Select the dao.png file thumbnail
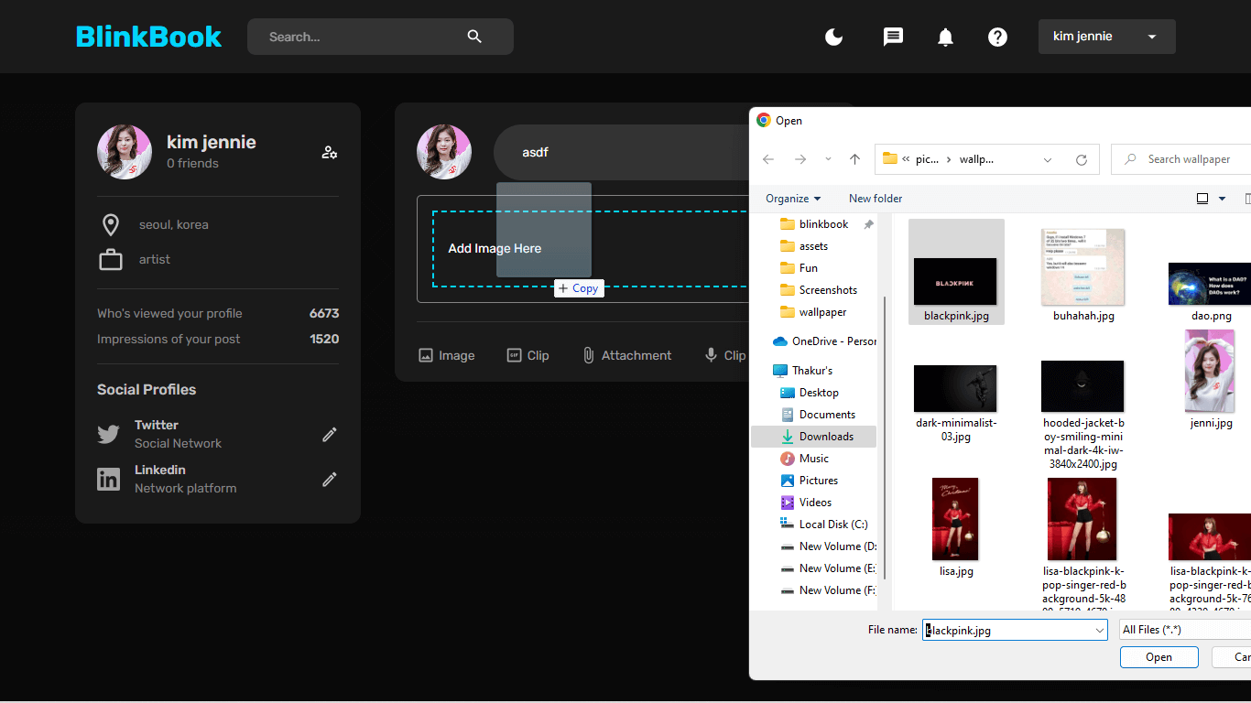This screenshot has width=1251, height=703. click(x=1211, y=284)
